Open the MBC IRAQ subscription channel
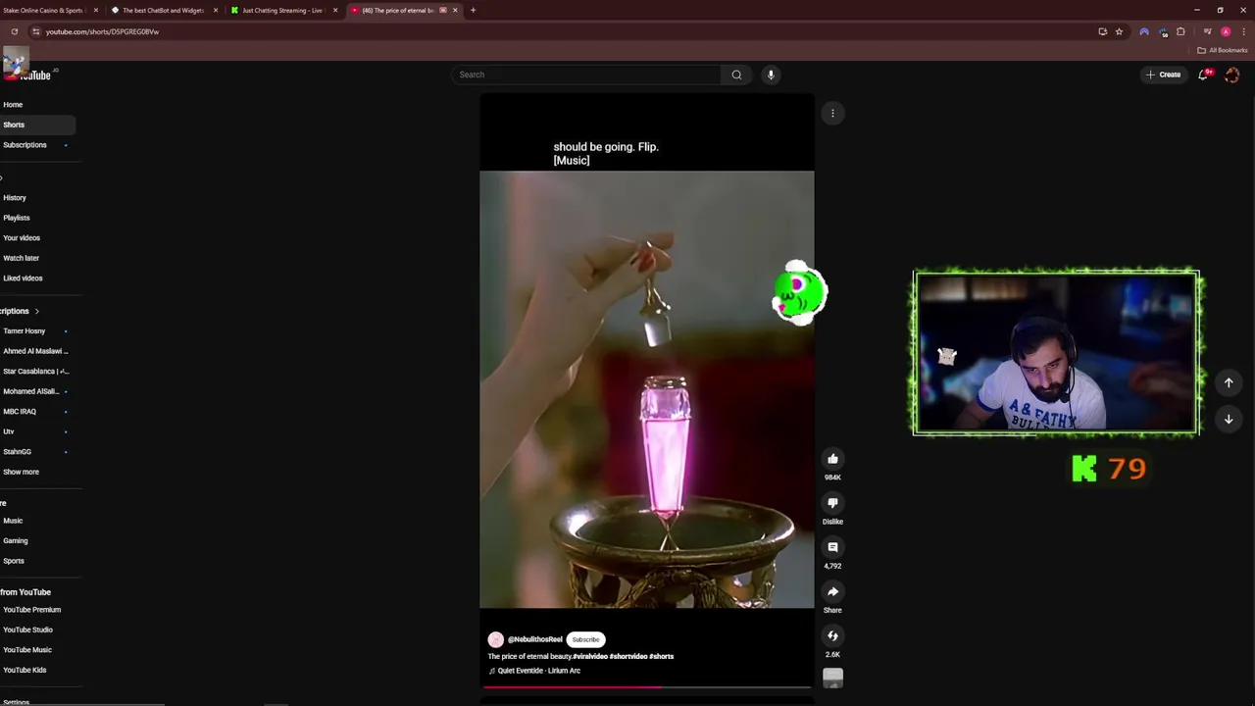The image size is (1255, 706). pos(20,412)
